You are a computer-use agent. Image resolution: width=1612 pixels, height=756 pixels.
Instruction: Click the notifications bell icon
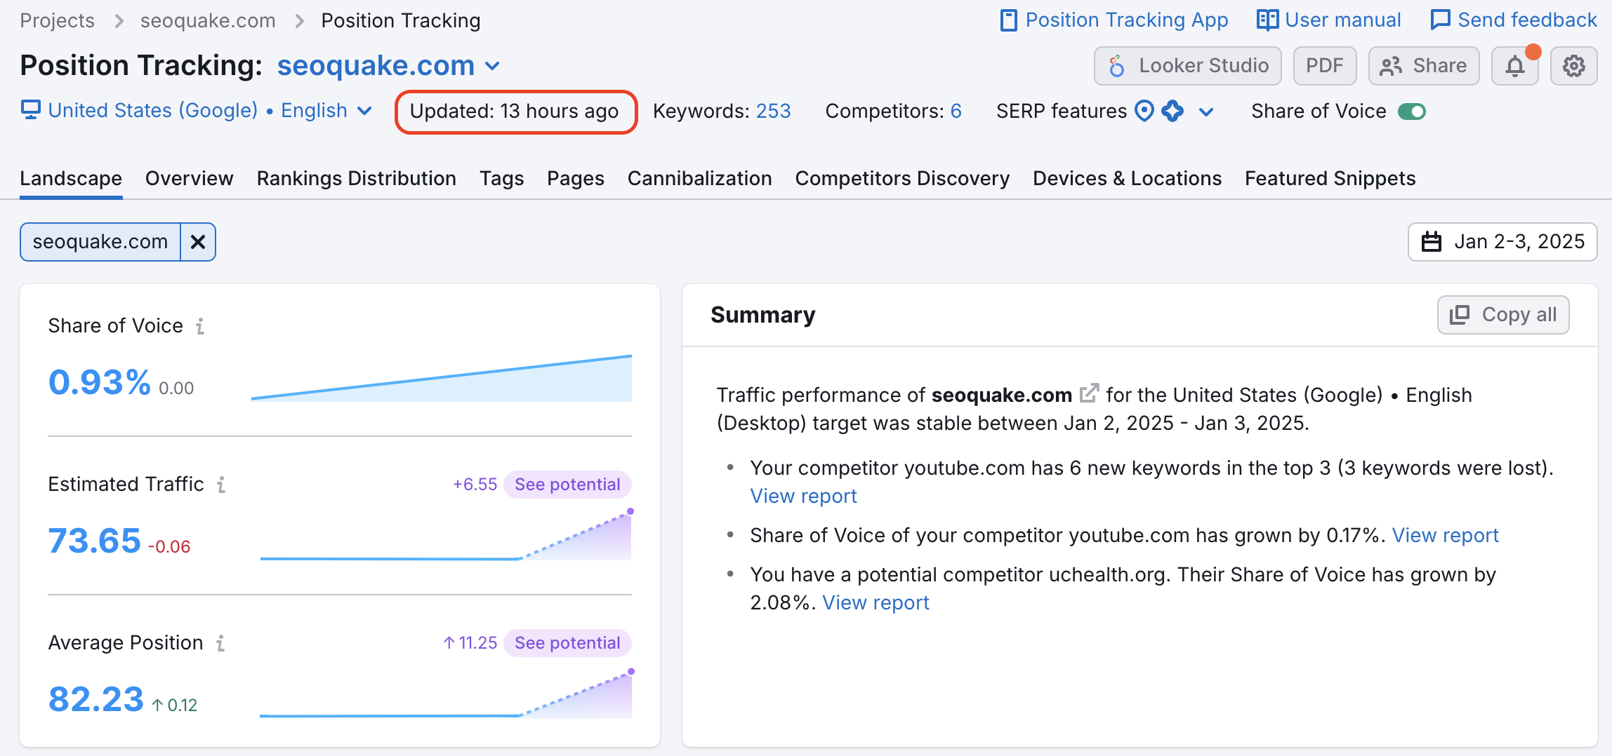pyautogui.click(x=1514, y=66)
